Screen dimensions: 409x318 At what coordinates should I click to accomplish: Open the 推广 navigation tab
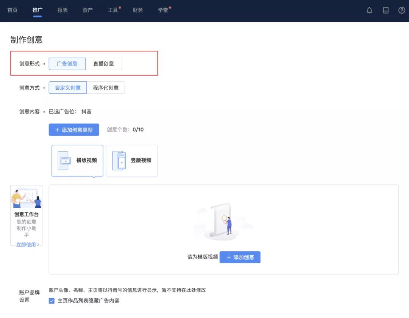[x=37, y=10]
